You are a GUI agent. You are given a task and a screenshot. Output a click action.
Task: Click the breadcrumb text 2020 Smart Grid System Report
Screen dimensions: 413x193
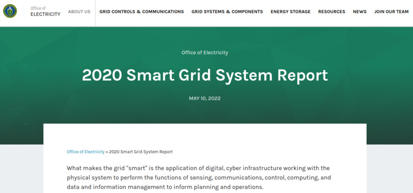[x=141, y=152]
